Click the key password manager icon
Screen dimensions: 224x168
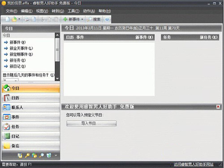click(x=27, y=155)
